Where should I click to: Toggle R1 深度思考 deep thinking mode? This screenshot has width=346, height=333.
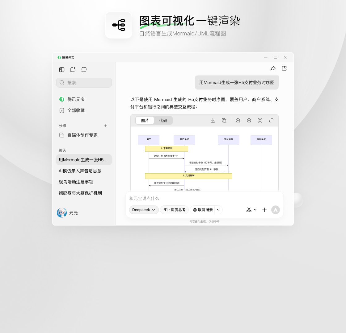click(174, 210)
